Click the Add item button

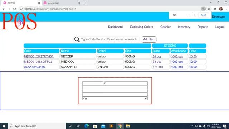click(x=149, y=39)
